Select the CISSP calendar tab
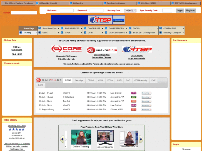Image resolution: width=202 pixels, height=151 pixels. [68, 80]
